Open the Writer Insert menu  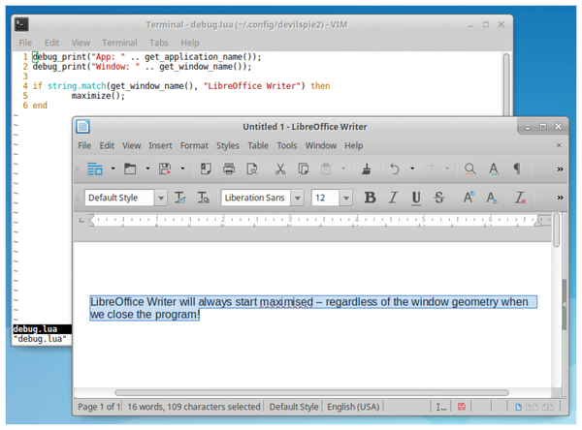coord(160,145)
